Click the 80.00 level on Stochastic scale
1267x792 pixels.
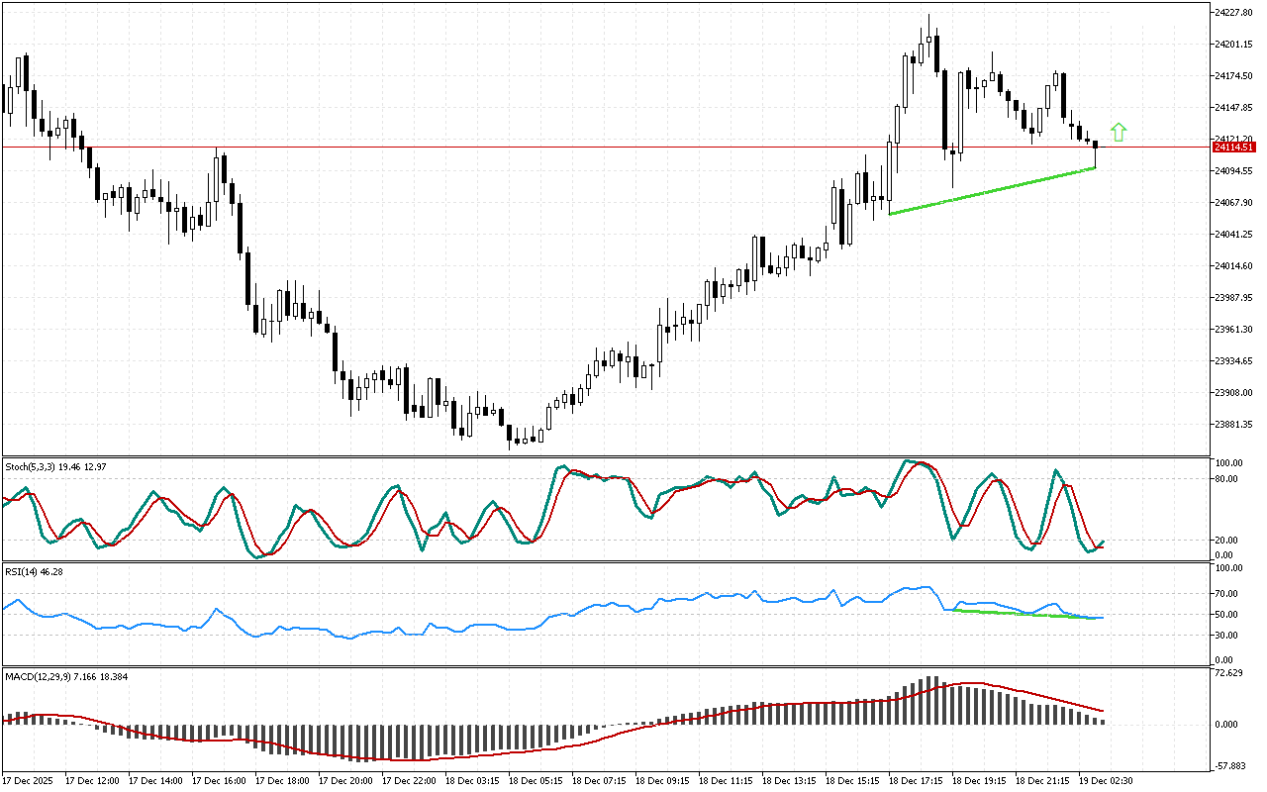click(x=1228, y=479)
